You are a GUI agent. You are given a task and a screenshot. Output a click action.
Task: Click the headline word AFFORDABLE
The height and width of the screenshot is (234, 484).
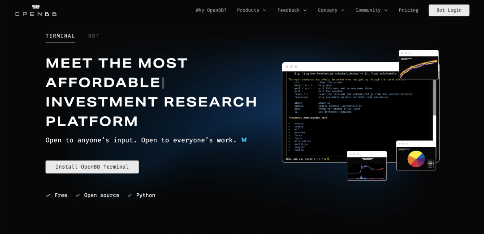tap(103, 83)
